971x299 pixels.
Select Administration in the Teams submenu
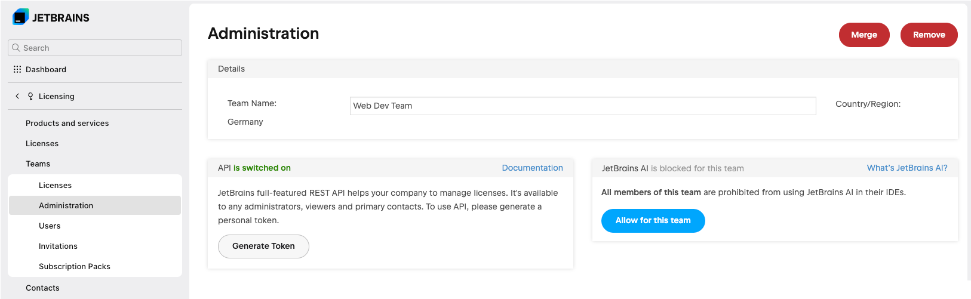(95, 205)
